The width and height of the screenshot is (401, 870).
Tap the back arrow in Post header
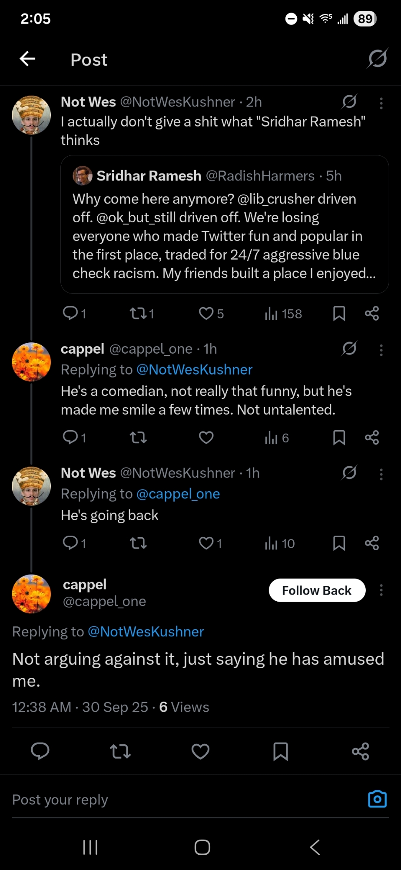pyautogui.click(x=27, y=59)
